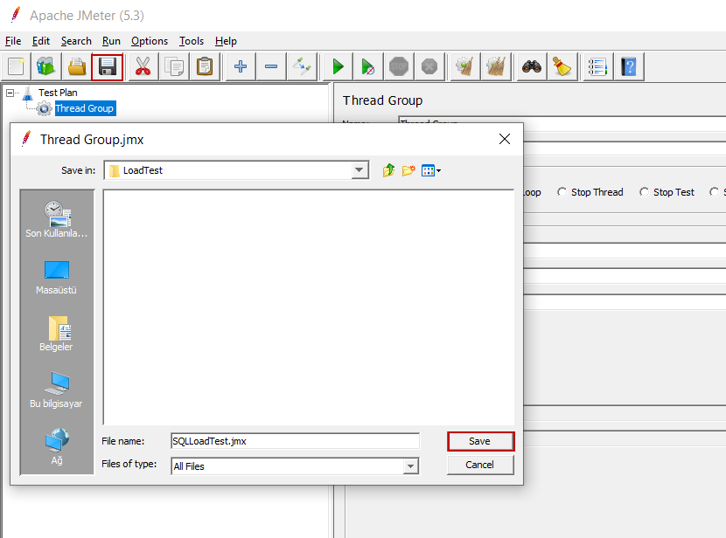Open Bu bilgisayar shortcut

point(57,390)
